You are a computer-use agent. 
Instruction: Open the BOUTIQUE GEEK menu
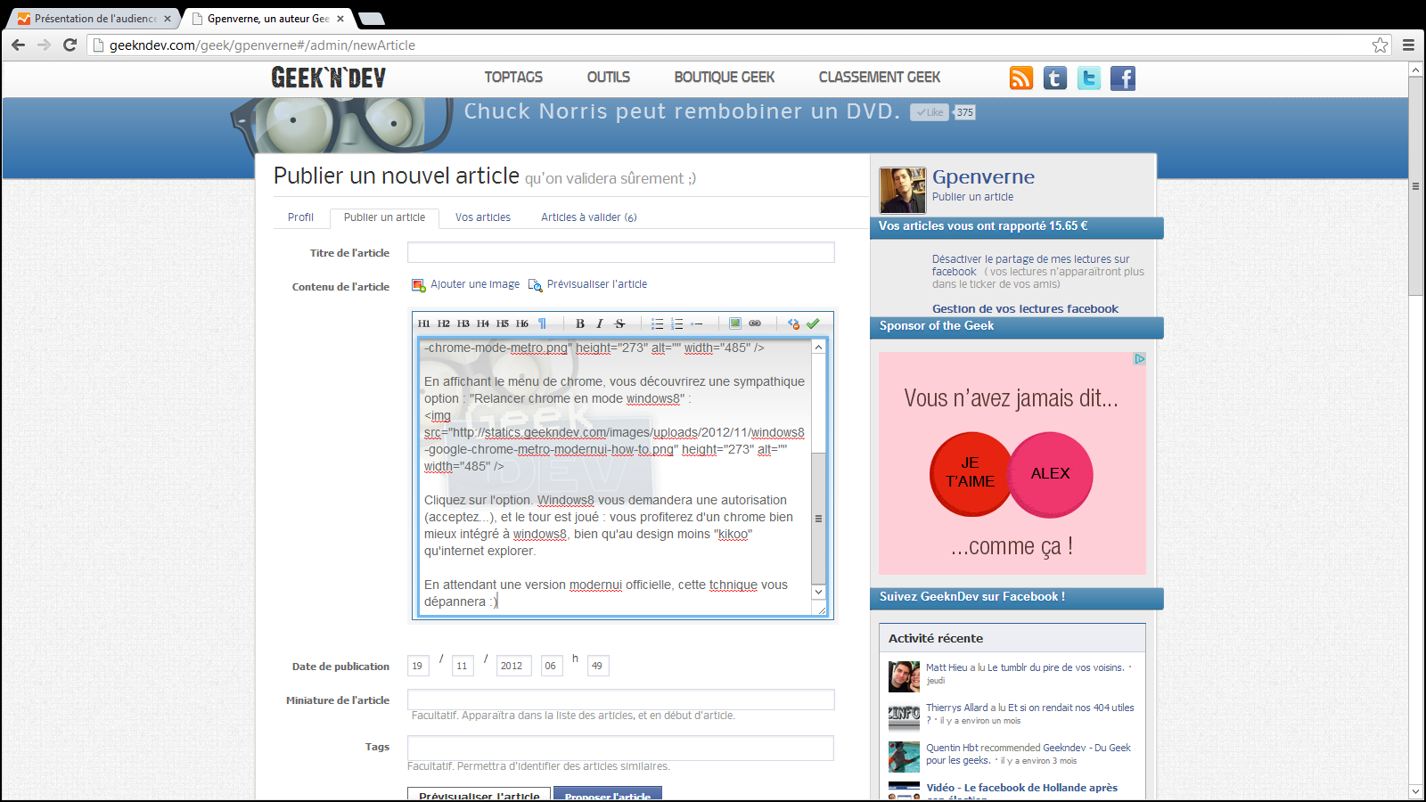pyautogui.click(x=725, y=78)
